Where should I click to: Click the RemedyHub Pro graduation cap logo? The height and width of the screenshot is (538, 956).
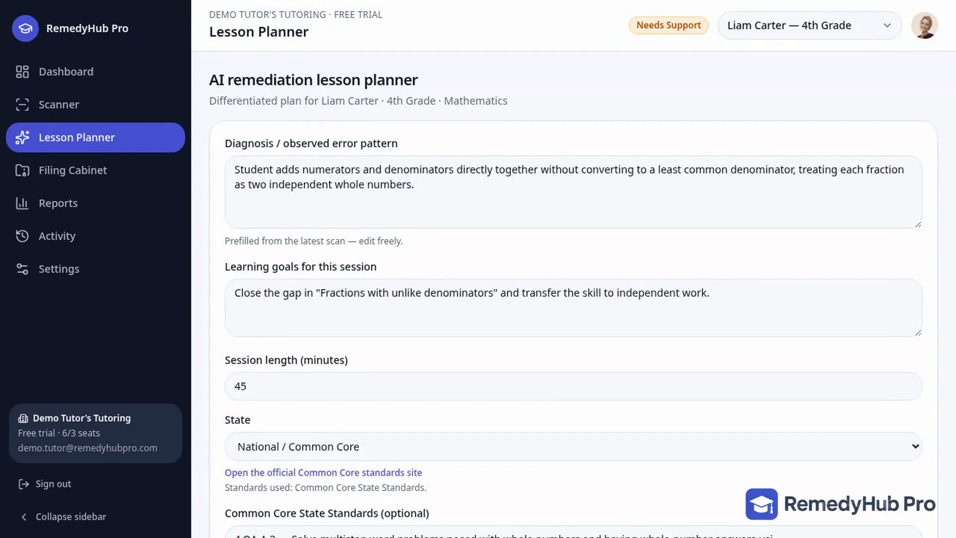25,28
